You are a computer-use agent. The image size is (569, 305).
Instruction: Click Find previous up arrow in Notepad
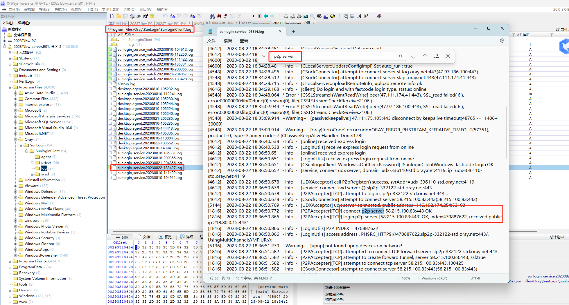click(425, 56)
